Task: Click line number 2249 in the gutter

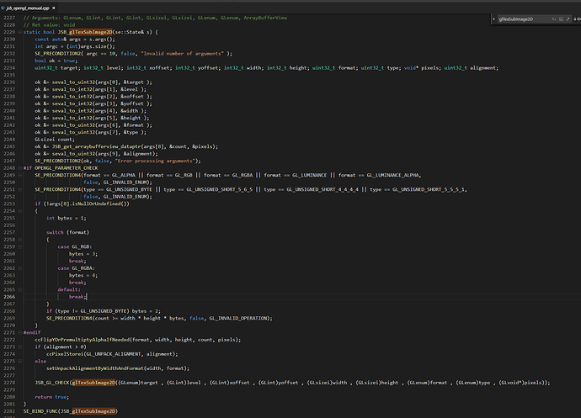Action: (x=9, y=170)
